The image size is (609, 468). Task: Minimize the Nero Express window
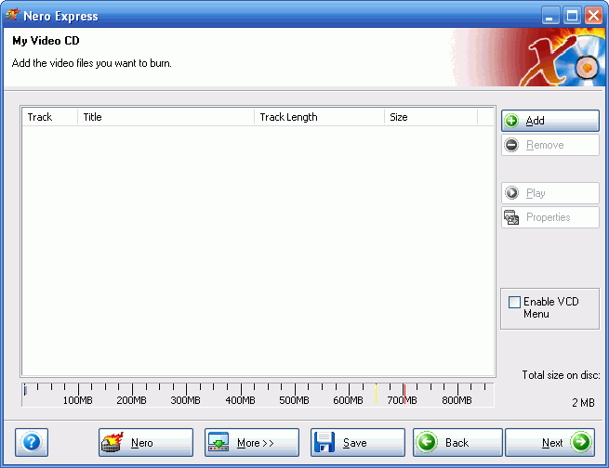(550, 16)
